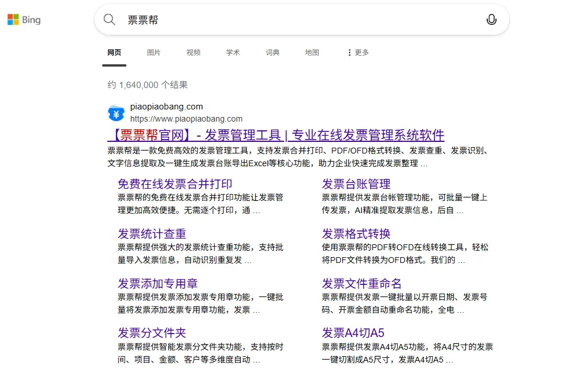Go to 发票添加专用章 page
The height and width of the screenshot is (377, 565).
pos(158,284)
